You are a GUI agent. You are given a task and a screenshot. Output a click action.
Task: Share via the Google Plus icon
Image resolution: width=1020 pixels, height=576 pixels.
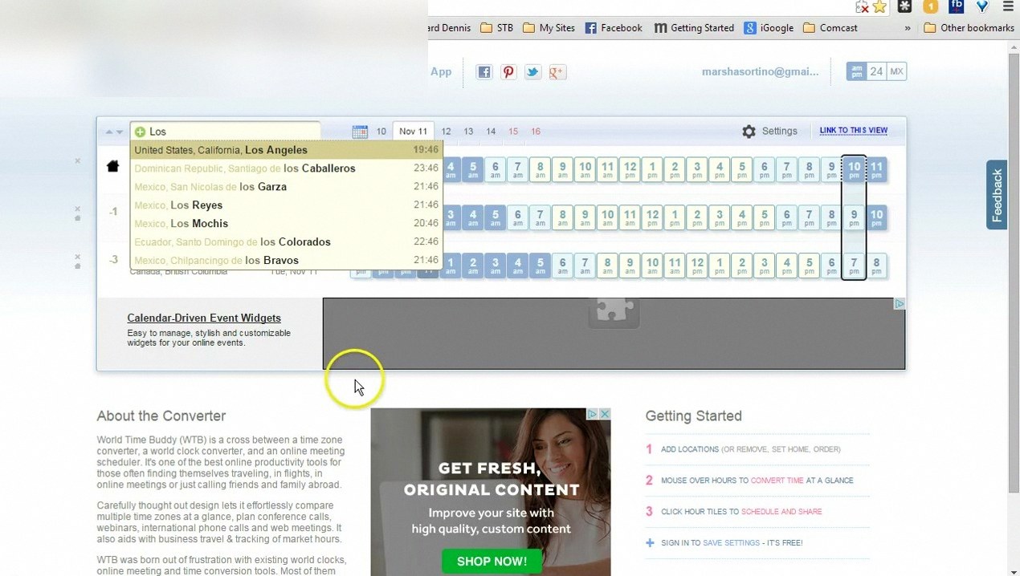pos(557,72)
